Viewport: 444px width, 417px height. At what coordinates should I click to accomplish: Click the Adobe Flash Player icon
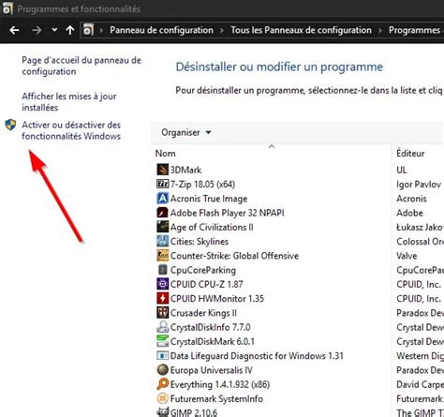162,213
